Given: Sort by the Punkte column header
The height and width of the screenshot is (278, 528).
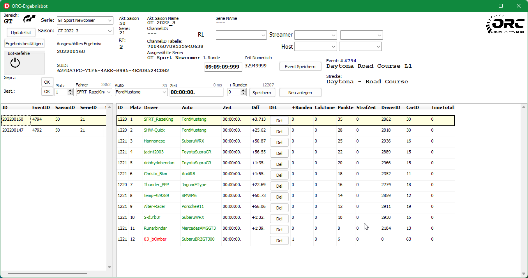Looking at the screenshot, I should pos(346,107).
